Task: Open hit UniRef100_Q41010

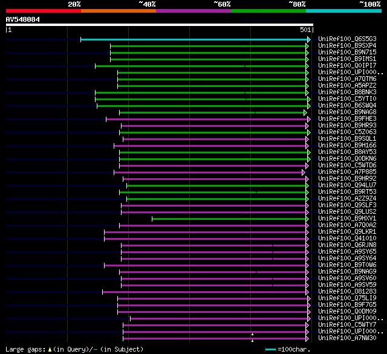Action: coord(347,239)
